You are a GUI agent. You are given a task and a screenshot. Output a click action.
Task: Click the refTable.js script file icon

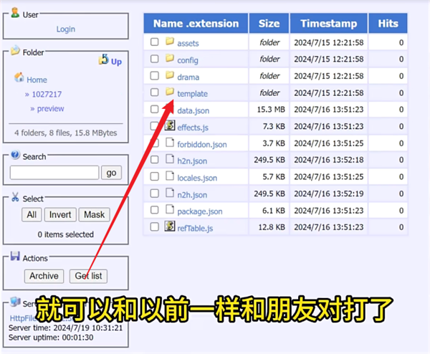170,226
